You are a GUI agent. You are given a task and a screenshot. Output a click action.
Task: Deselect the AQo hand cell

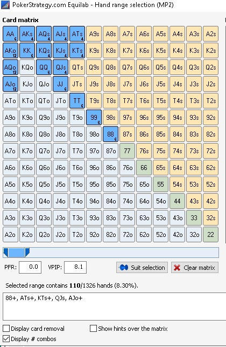[10, 67]
